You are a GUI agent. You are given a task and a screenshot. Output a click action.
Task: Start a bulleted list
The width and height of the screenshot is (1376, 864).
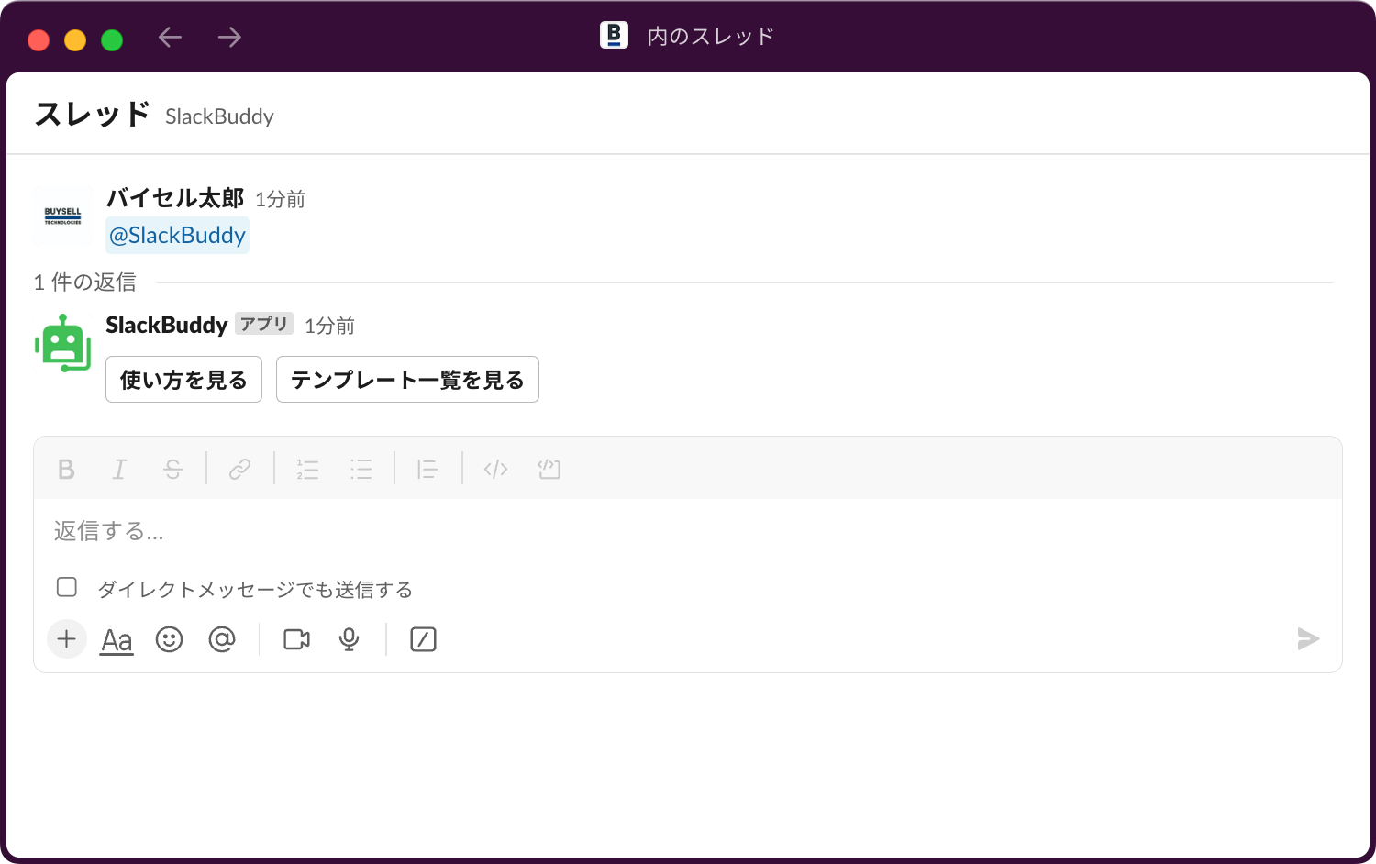[361, 470]
